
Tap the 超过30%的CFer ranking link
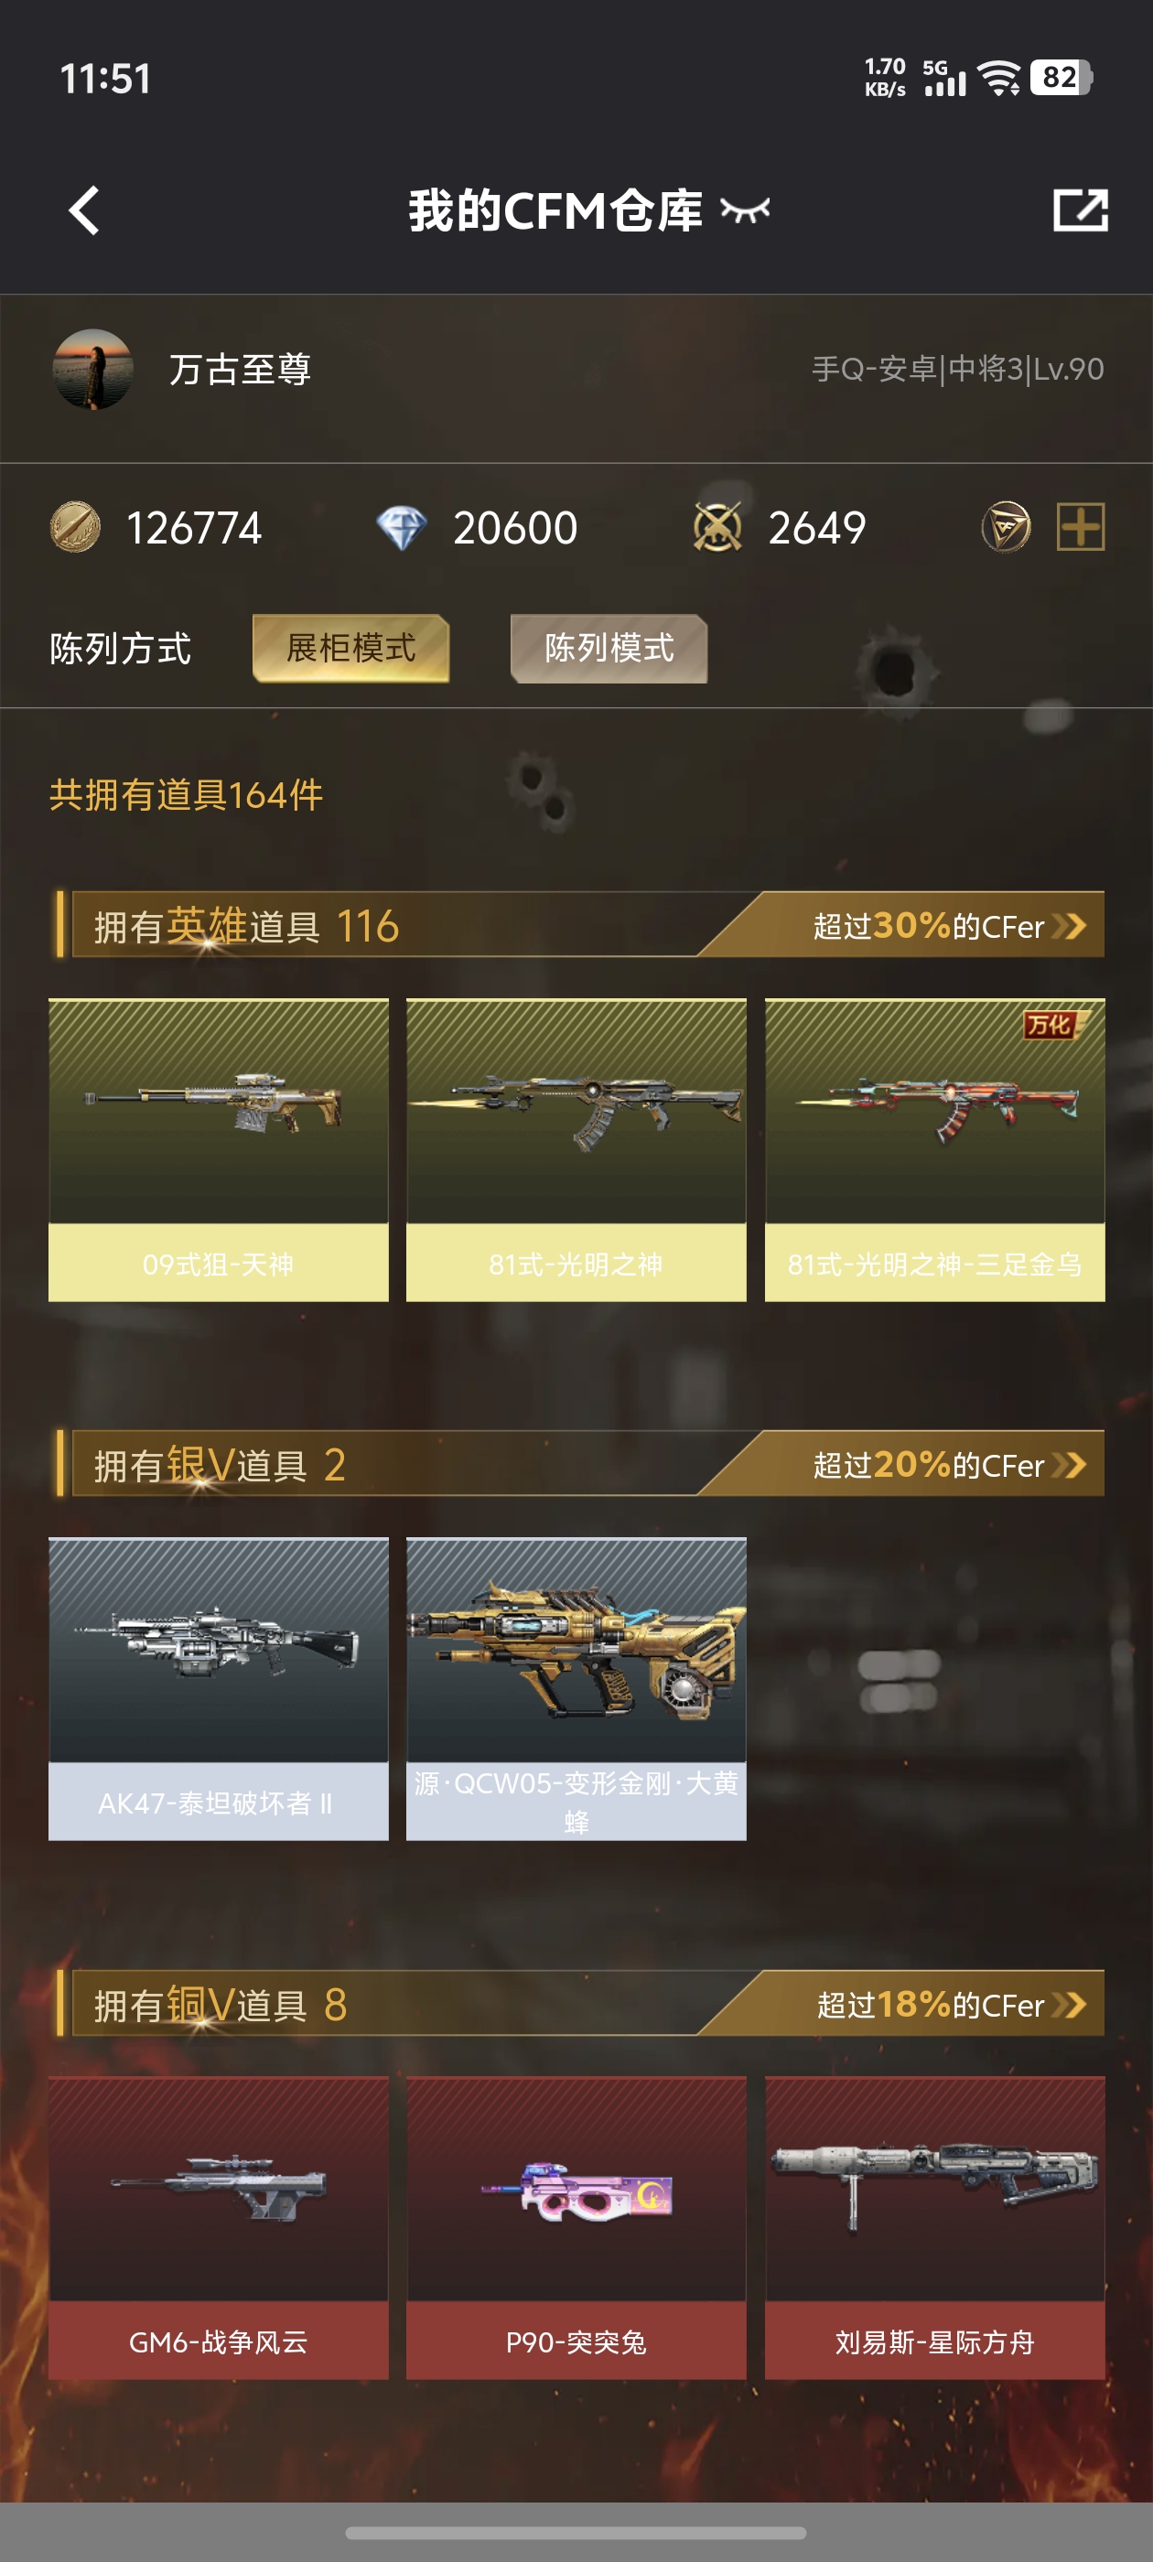(x=929, y=926)
